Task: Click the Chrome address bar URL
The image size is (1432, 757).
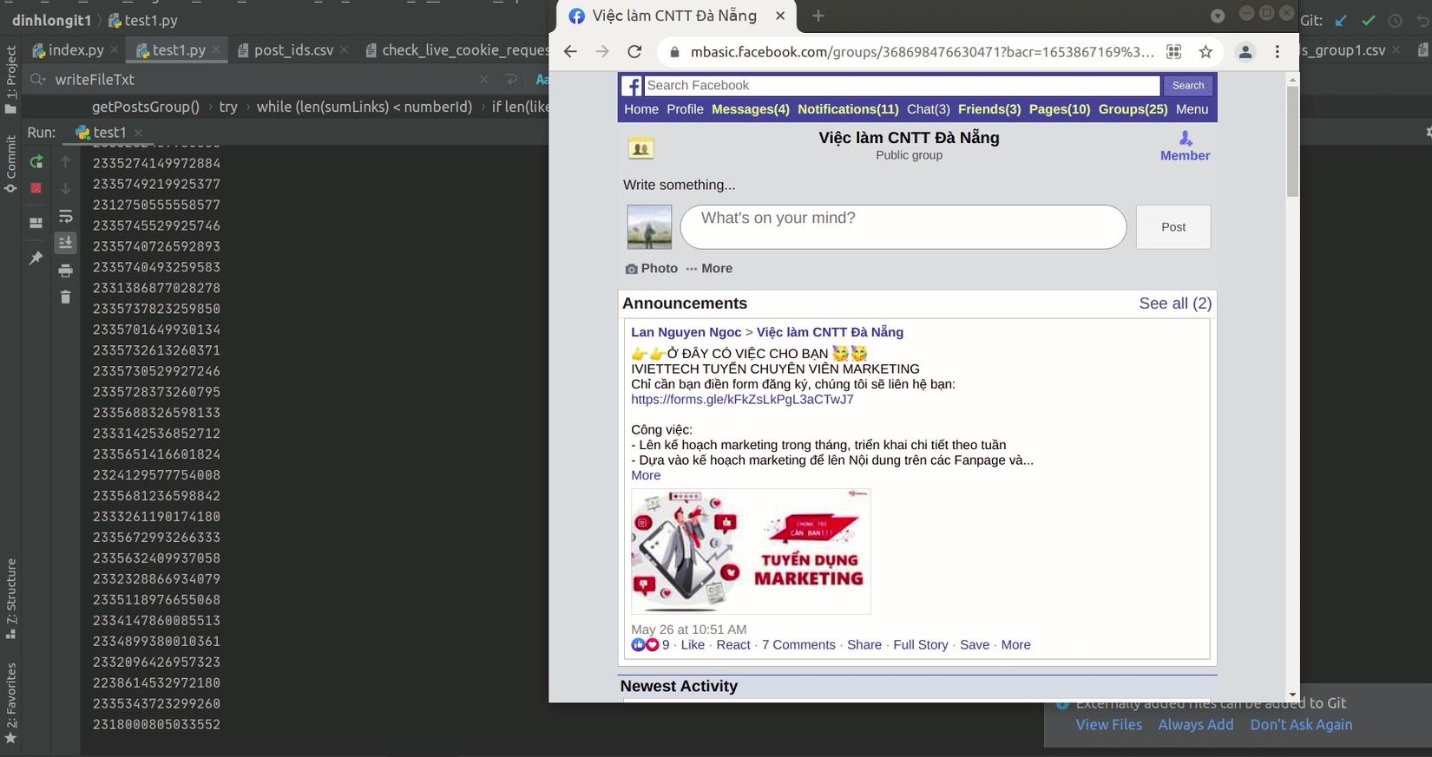Action: point(922,52)
